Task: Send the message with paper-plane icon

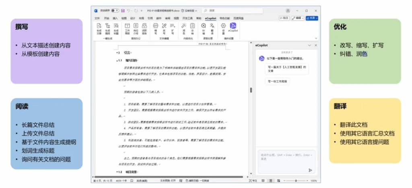Action: [x=310, y=170]
